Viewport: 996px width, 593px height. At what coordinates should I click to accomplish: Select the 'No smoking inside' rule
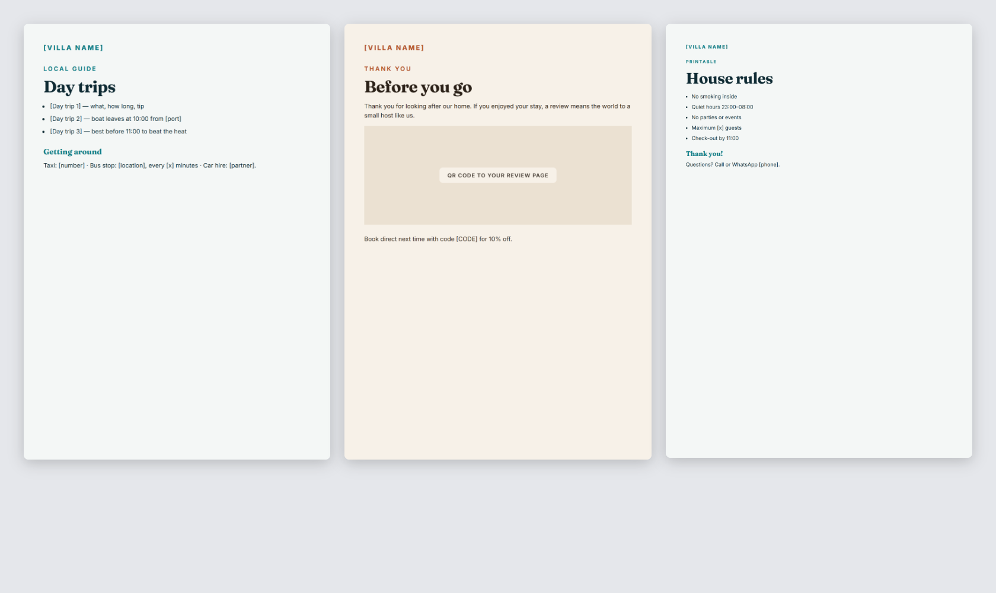pyautogui.click(x=714, y=97)
